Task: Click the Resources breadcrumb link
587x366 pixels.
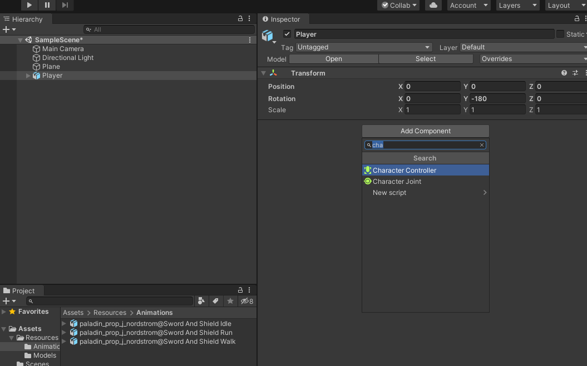Action: [110, 313]
